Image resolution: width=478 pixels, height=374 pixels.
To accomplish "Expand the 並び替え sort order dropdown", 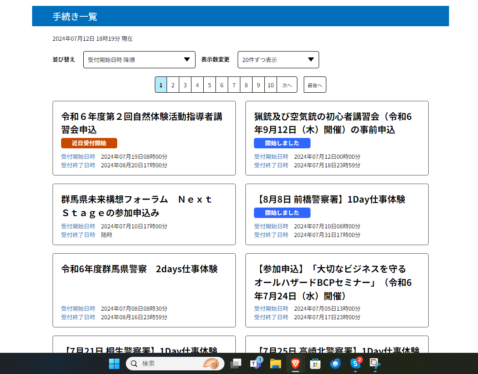I will [x=139, y=60].
